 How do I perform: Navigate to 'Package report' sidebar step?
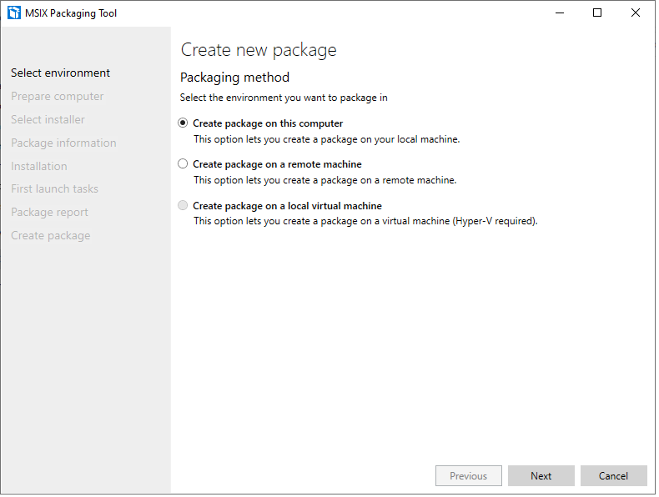49,213
